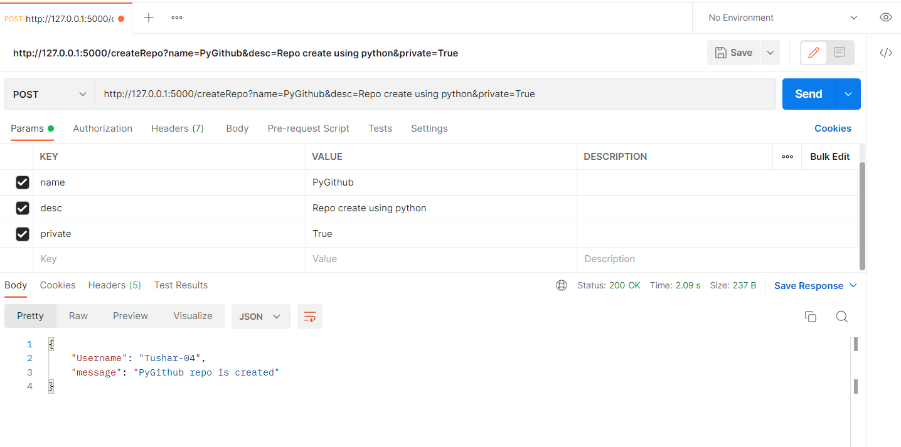The image size is (901, 447).
Task: Click the edit pencil icon
Action: click(x=813, y=53)
